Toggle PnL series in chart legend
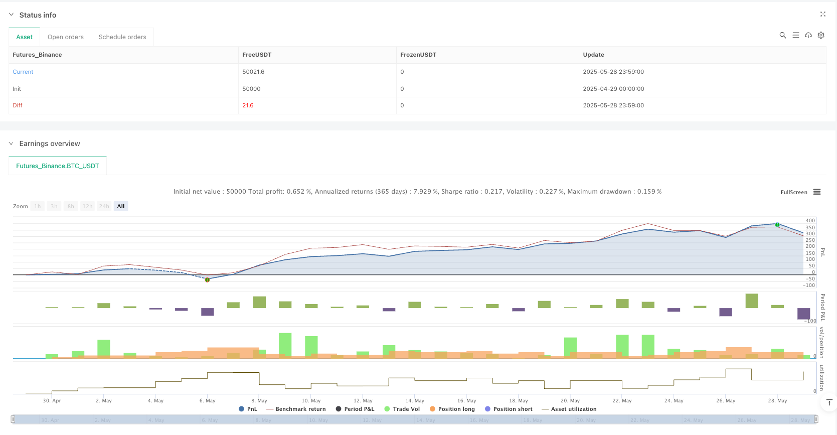Viewport: 837px width, 435px height. tap(248, 409)
